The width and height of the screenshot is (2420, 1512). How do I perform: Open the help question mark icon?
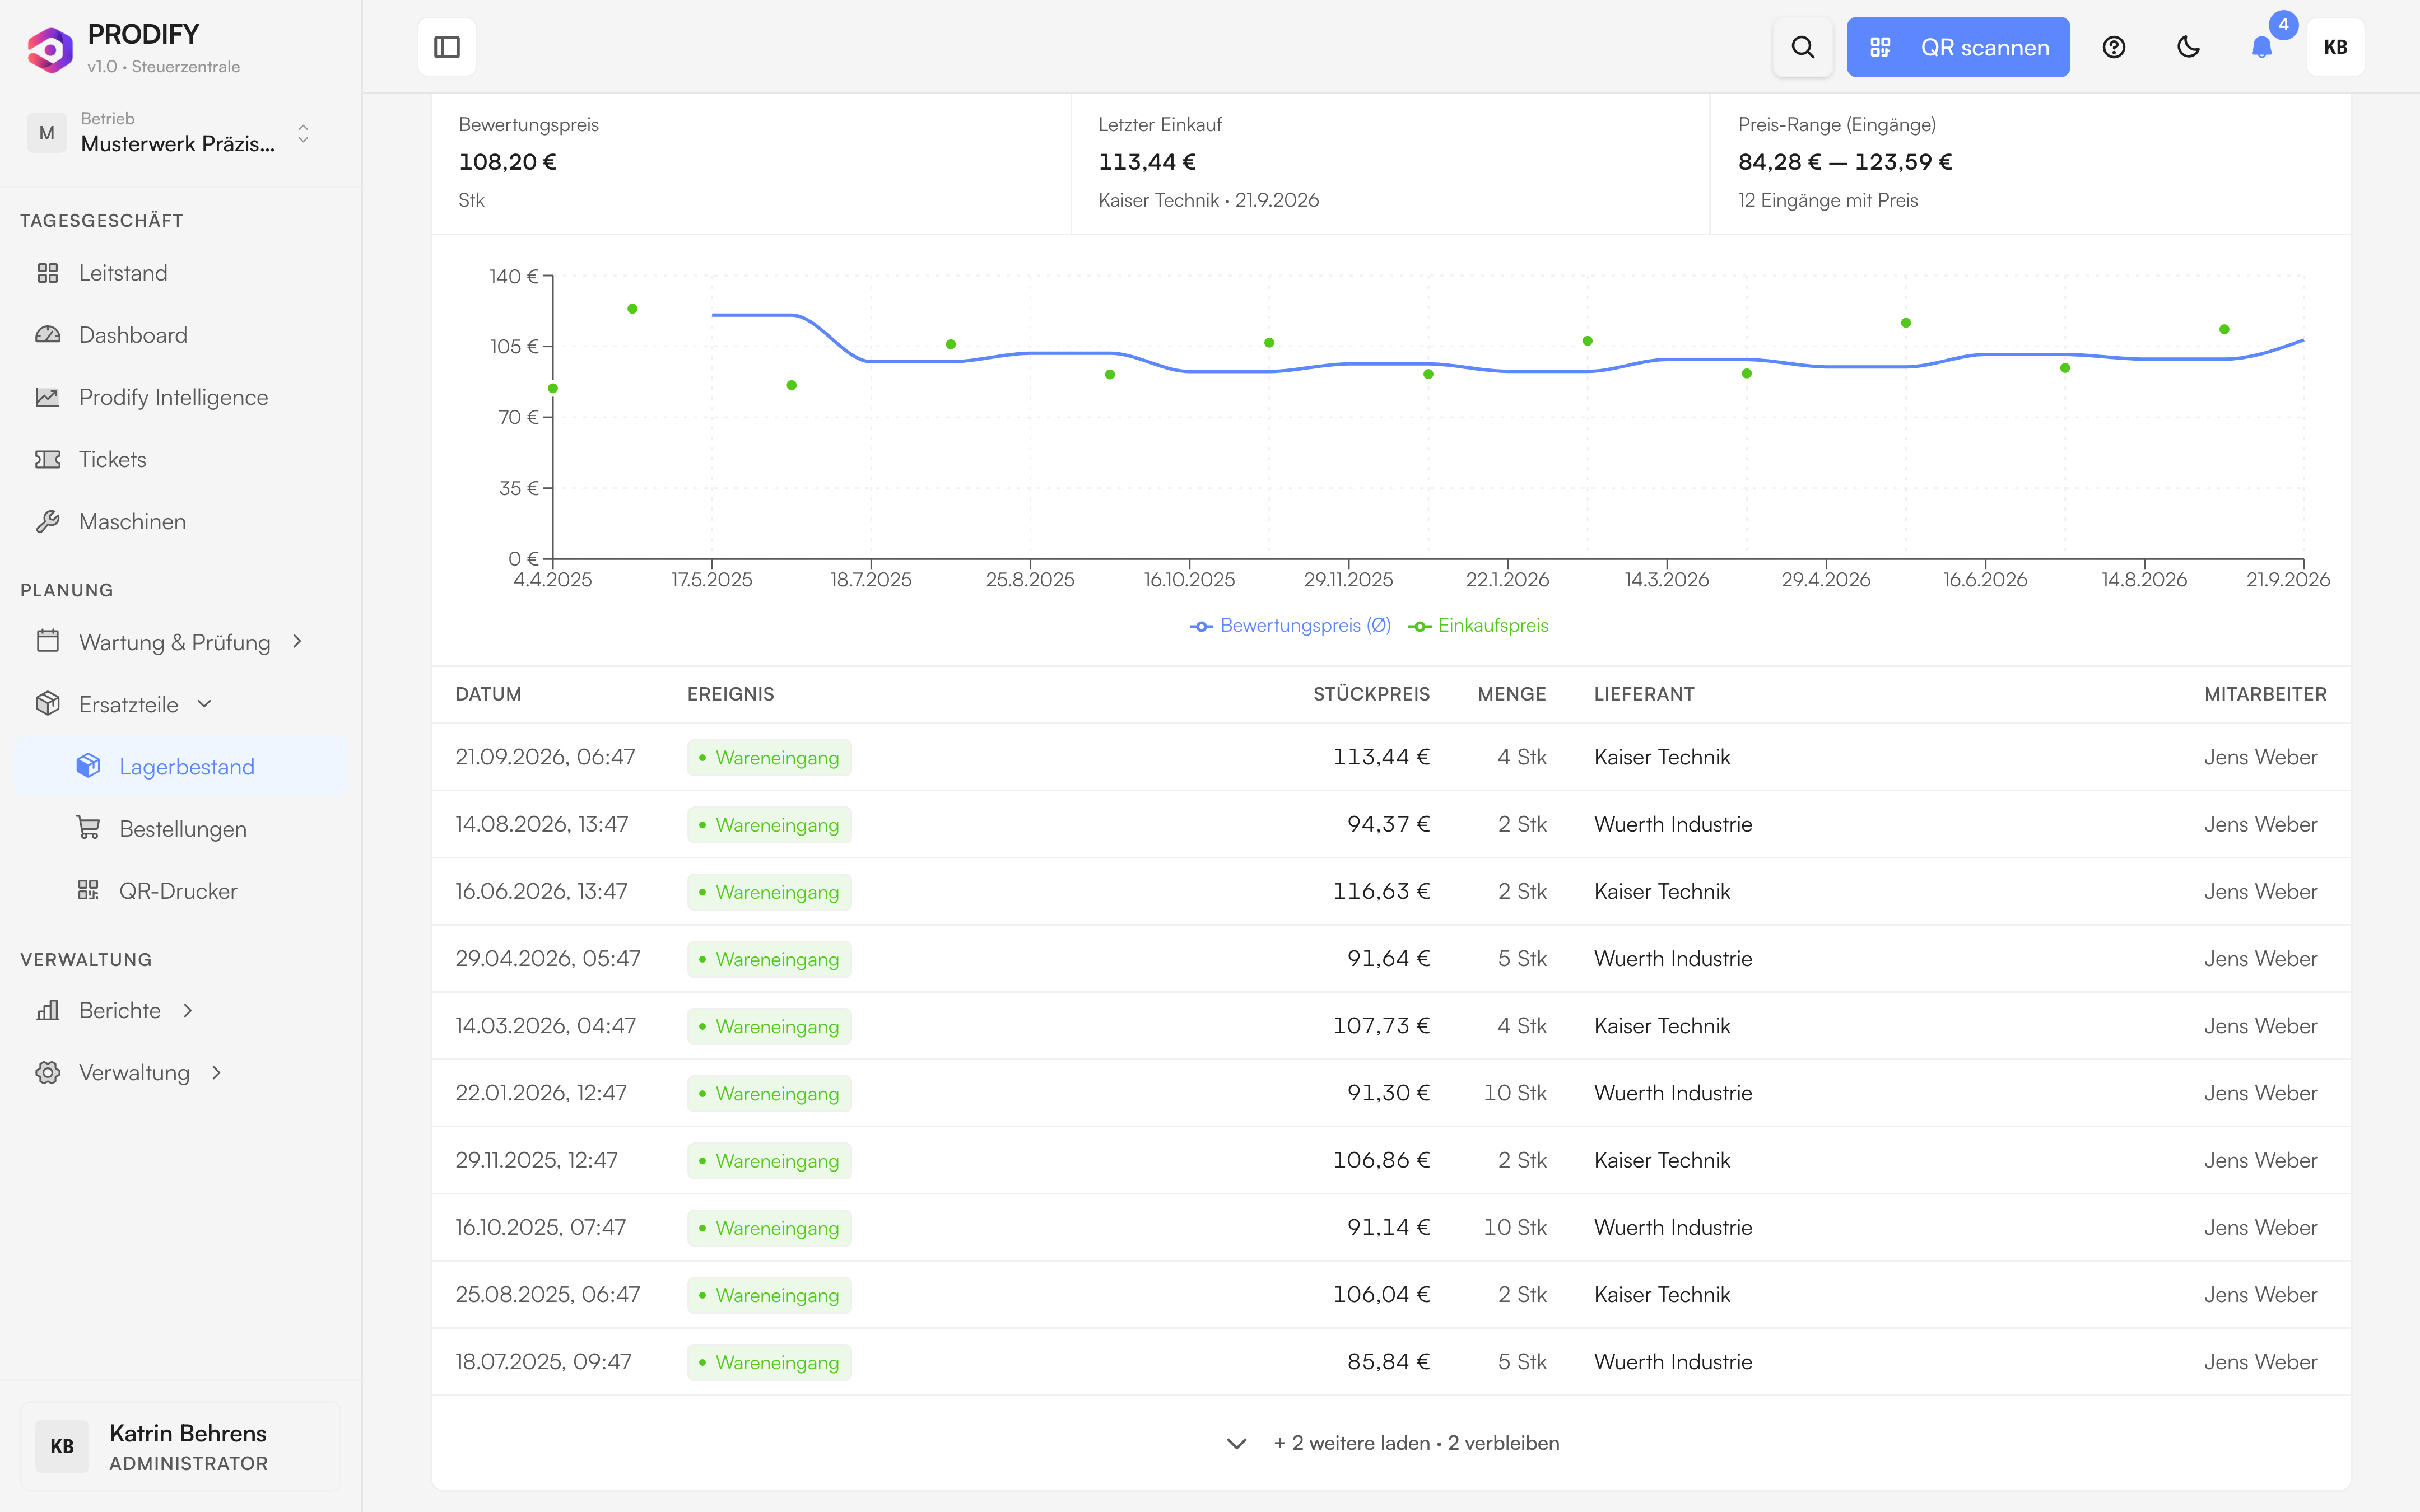[x=2114, y=47]
